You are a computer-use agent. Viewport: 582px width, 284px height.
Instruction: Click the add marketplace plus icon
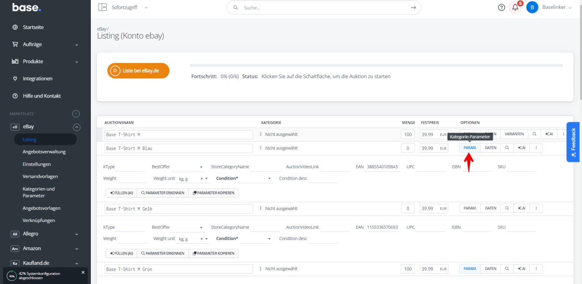pos(76,113)
